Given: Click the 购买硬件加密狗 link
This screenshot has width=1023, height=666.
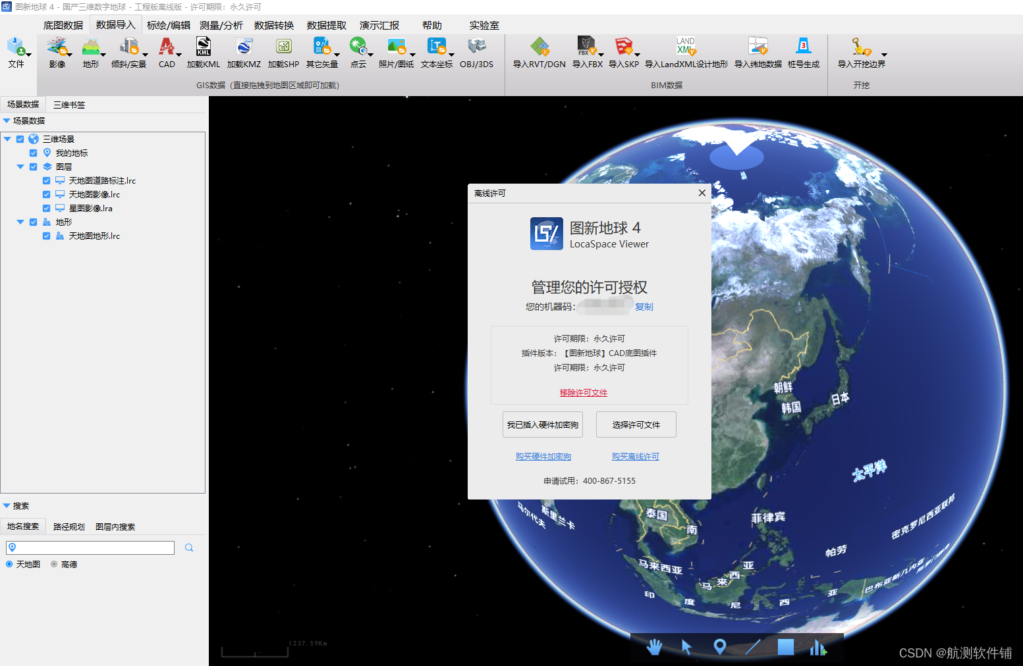Looking at the screenshot, I should (x=543, y=456).
